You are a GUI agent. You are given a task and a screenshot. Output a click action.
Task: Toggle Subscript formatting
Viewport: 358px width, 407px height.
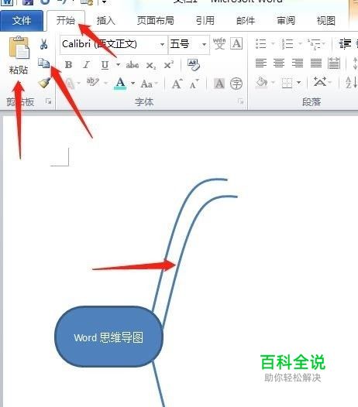151,65
